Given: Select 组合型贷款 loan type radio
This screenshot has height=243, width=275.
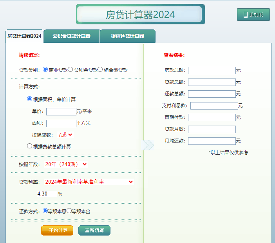Looking at the screenshot, I should pos(100,69).
